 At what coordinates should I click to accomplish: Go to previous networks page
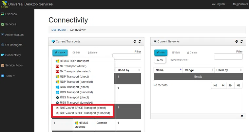223,85
